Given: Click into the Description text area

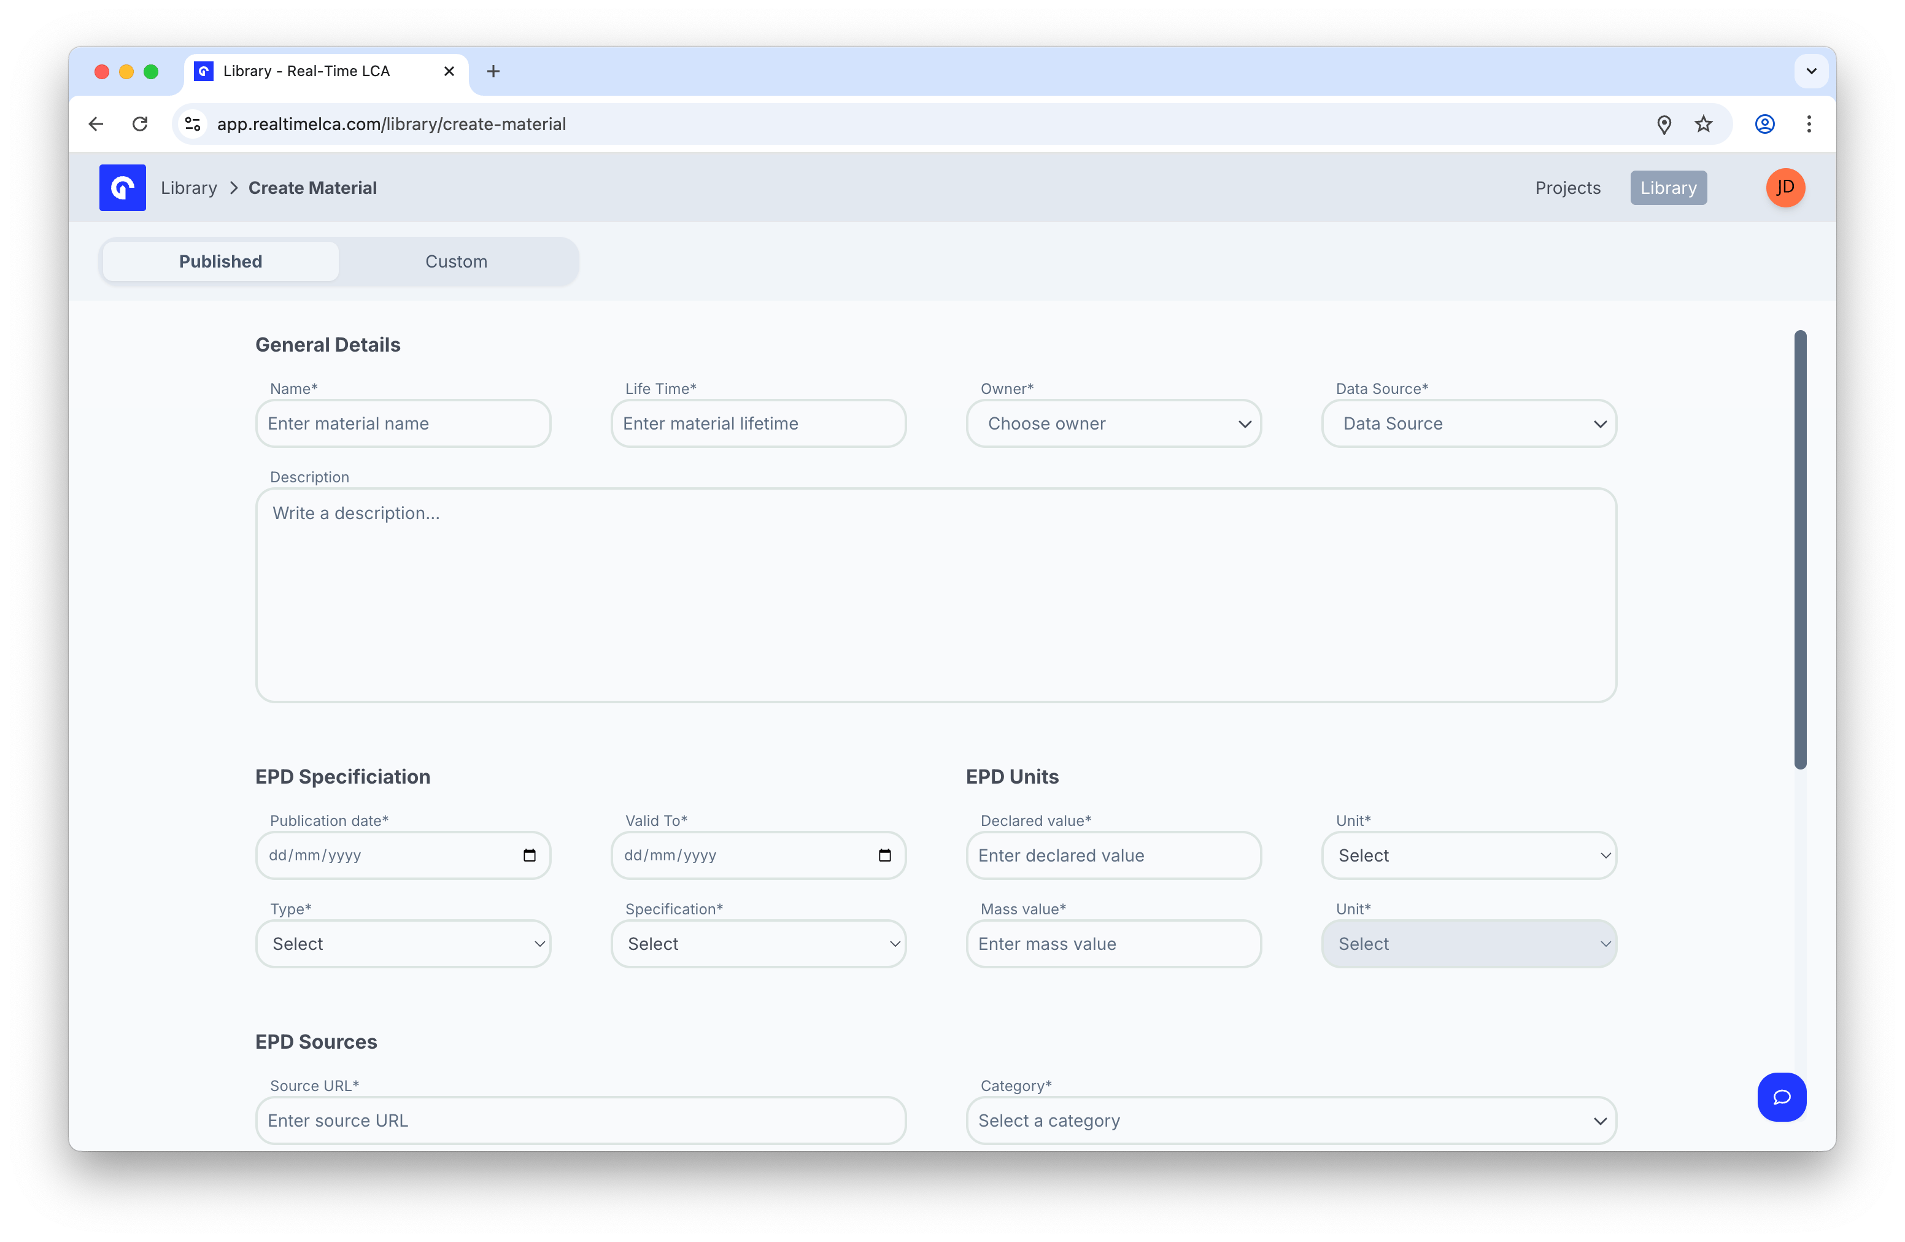Looking at the screenshot, I should point(936,595).
